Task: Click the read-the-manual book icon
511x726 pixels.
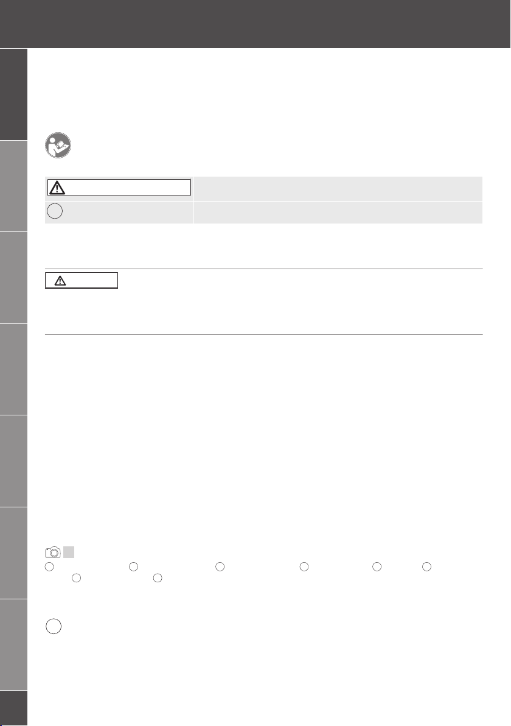Action: click(58, 146)
